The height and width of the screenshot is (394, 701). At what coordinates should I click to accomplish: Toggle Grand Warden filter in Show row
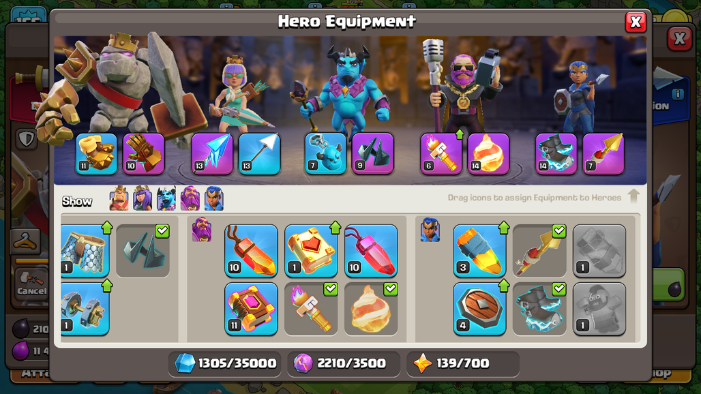pos(190,198)
